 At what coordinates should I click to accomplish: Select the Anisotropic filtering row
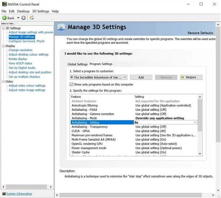coord(134,105)
